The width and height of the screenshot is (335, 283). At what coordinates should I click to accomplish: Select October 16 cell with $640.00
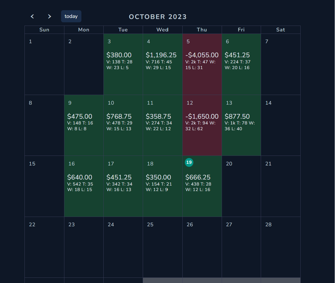pyautogui.click(x=84, y=186)
